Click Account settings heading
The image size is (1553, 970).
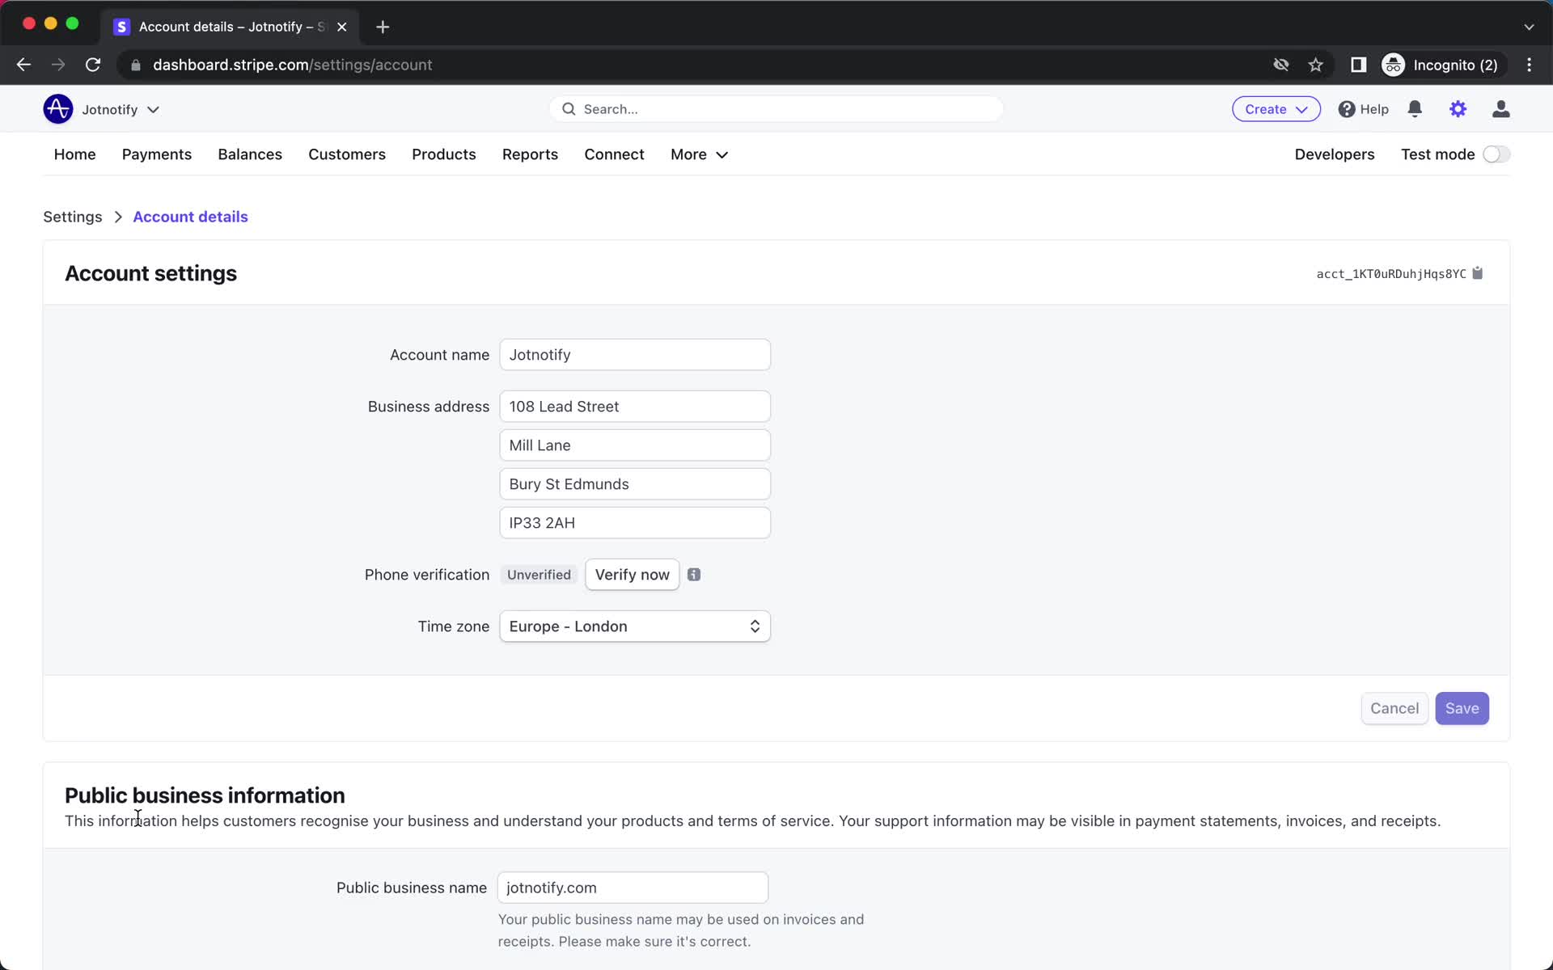(150, 273)
